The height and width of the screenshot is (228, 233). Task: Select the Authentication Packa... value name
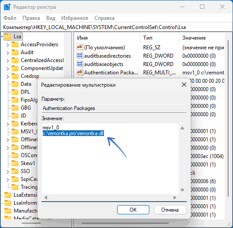pyautogui.click(x=111, y=73)
